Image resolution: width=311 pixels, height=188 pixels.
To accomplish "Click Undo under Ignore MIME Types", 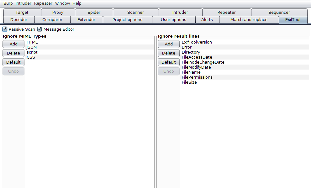I will (13, 71).
